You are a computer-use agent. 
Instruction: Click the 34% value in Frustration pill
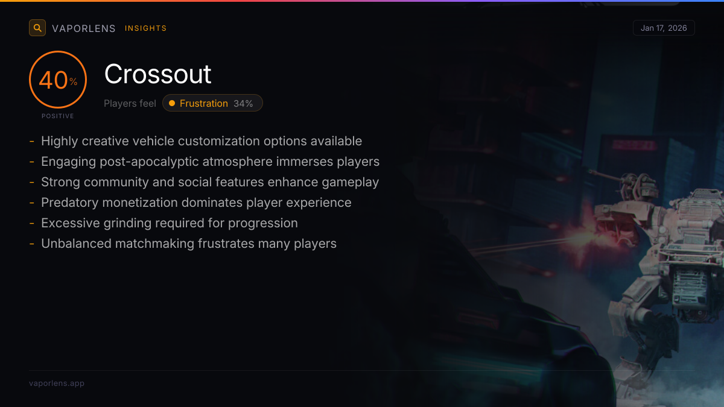pyautogui.click(x=243, y=103)
